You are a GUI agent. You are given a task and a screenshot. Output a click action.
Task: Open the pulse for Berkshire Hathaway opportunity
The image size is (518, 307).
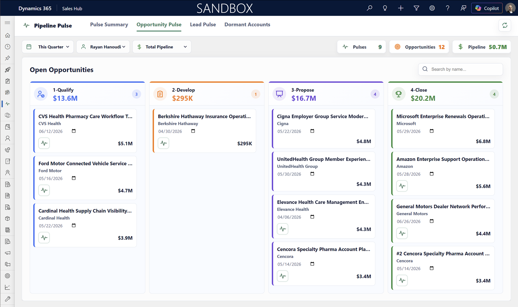point(163,143)
